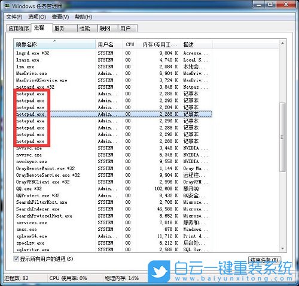
Task: Select the OrayRemoteMaint.exe *32 process
Action: 113,168
